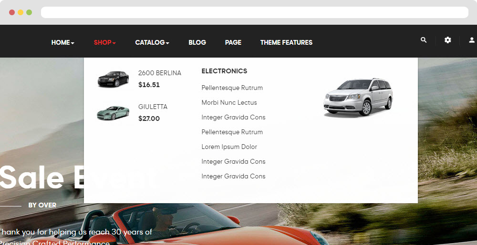
Task: Click the silver minivan banner image
Action: point(358,97)
